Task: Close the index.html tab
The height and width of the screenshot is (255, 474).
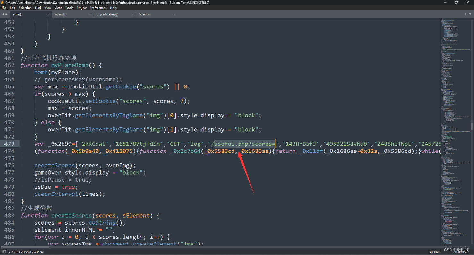Action: [174, 14]
